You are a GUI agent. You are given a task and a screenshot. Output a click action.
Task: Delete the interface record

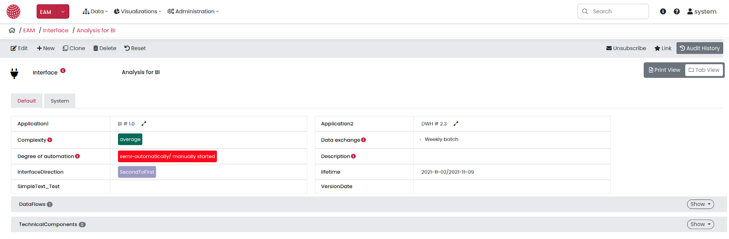(x=105, y=48)
